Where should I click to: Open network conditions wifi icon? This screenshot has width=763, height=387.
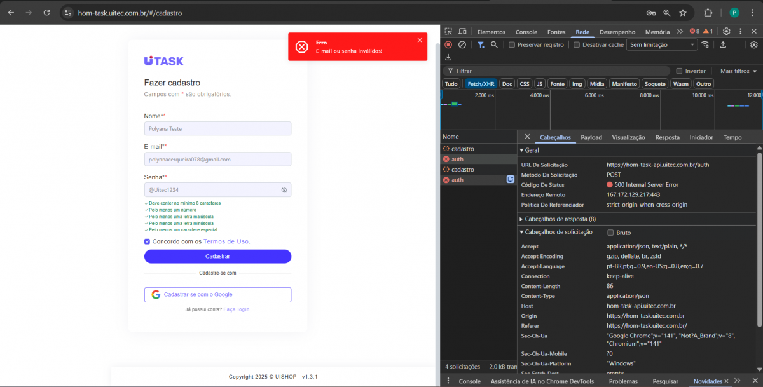705,45
